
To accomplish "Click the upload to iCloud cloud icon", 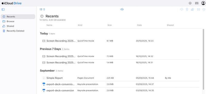I will pos(122,9).
